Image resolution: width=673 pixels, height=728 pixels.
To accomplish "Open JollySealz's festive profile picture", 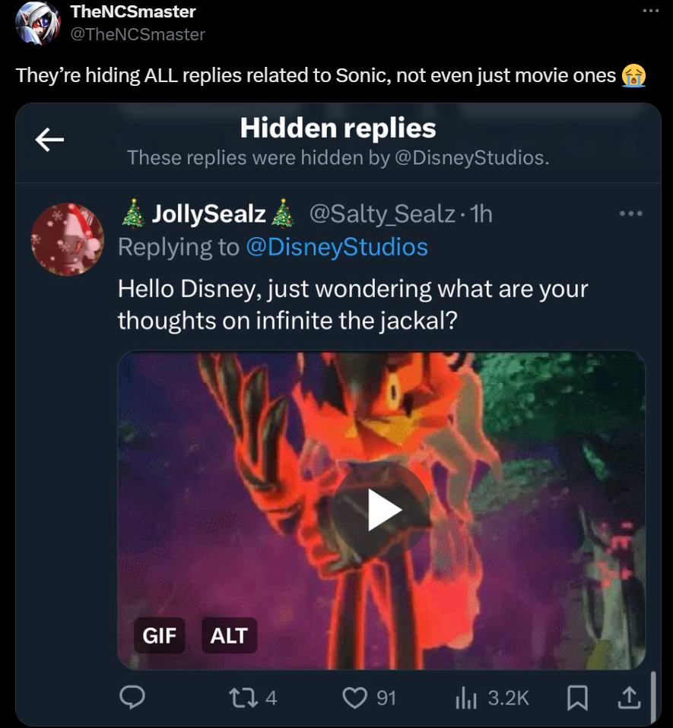I will click(x=68, y=239).
